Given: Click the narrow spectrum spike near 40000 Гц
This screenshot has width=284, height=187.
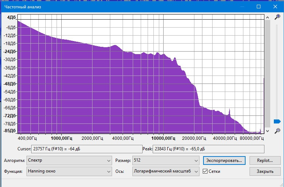Looking at the screenshot, I should 229,111.
